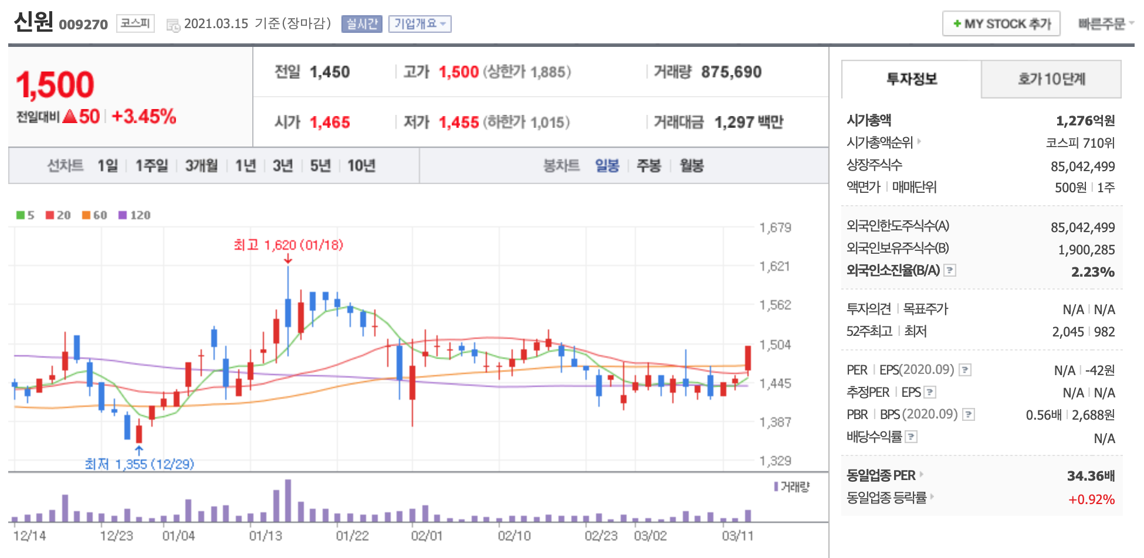1144x558 pixels.
Task: Switch to the 호가10단계 tab
Action: click(x=1051, y=79)
